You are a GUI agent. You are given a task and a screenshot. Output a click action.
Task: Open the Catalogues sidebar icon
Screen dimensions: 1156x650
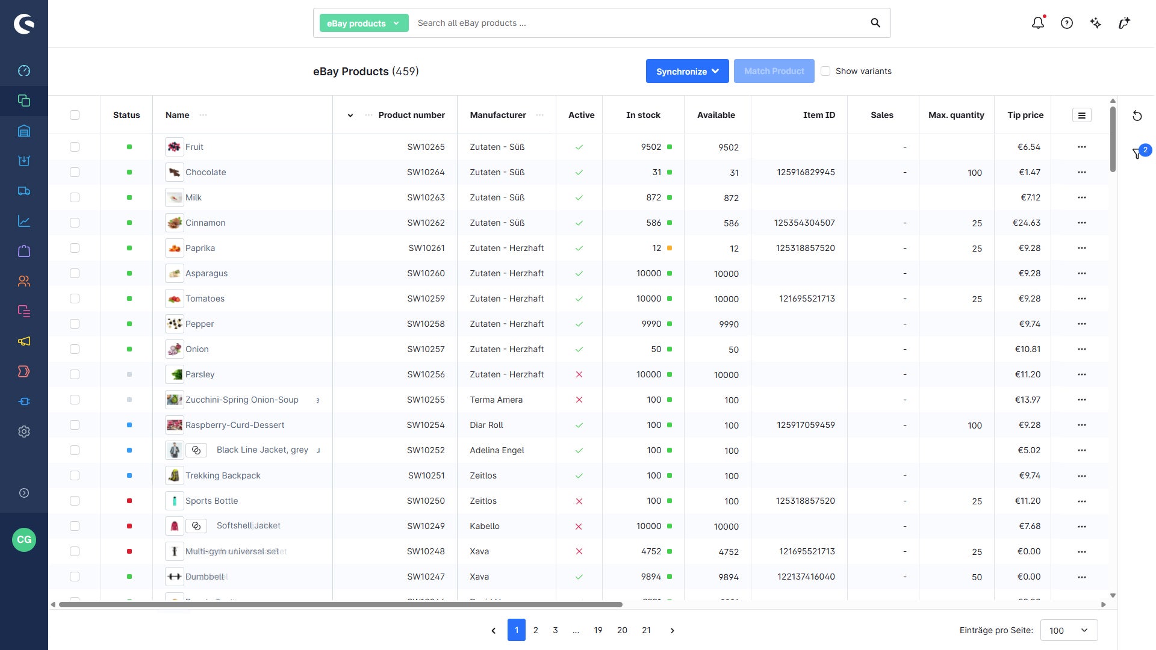coord(24,101)
